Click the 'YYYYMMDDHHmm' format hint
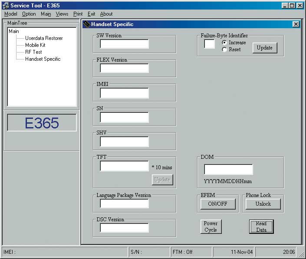This screenshot has height=259, width=306. pyautogui.click(x=228, y=181)
